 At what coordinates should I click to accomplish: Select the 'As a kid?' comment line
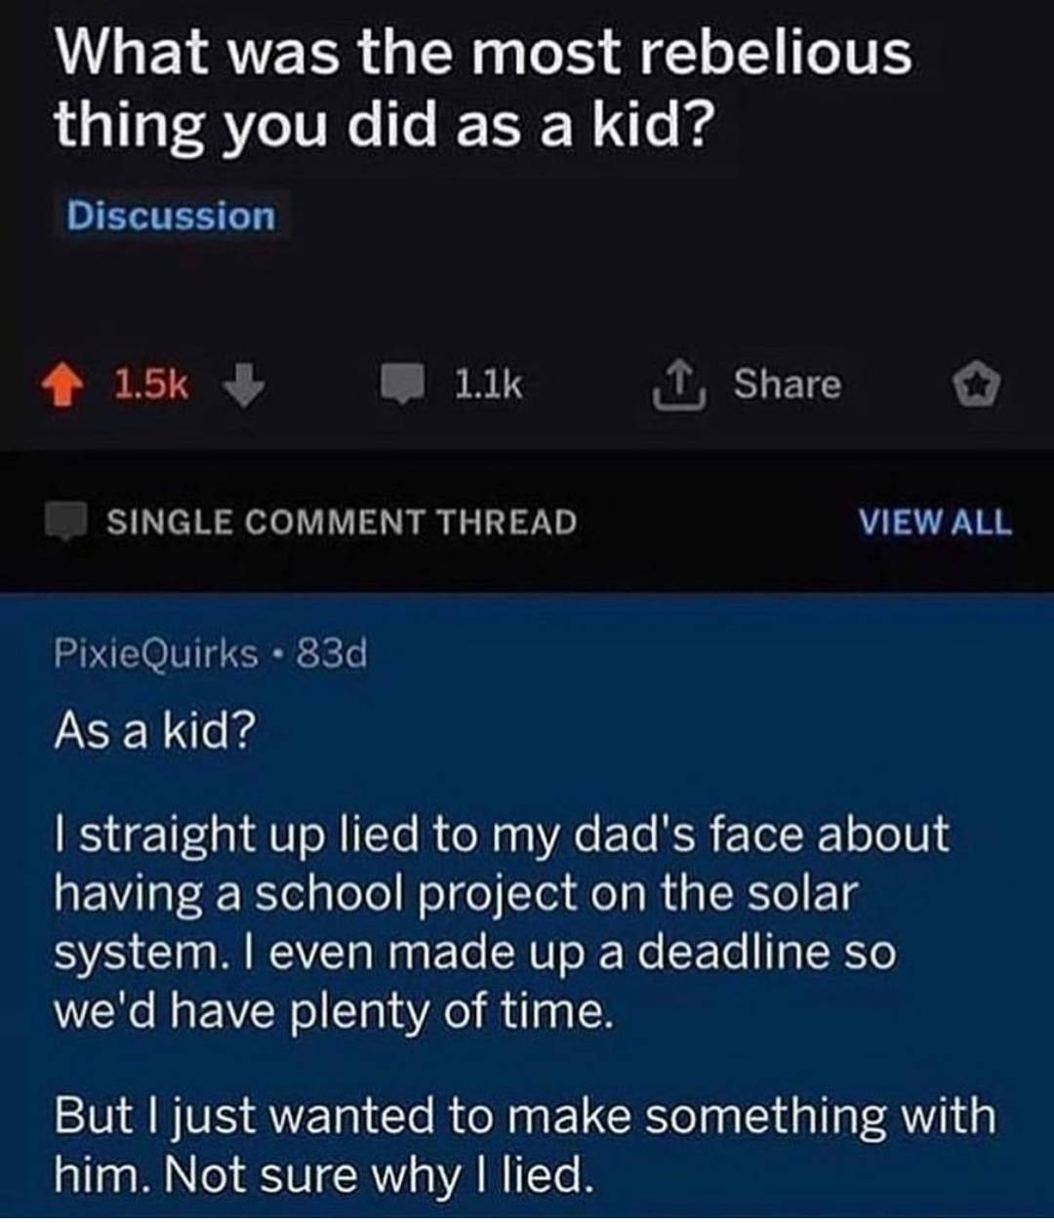pyautogui.click(x=153, y=730)
